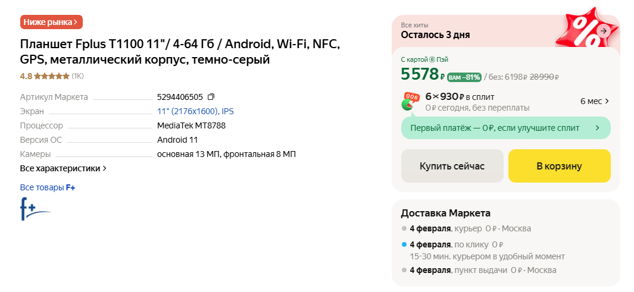
Task: Expand 'Все характеристики' specifications list
Action: pyautogui.click(x=63, y=168)
